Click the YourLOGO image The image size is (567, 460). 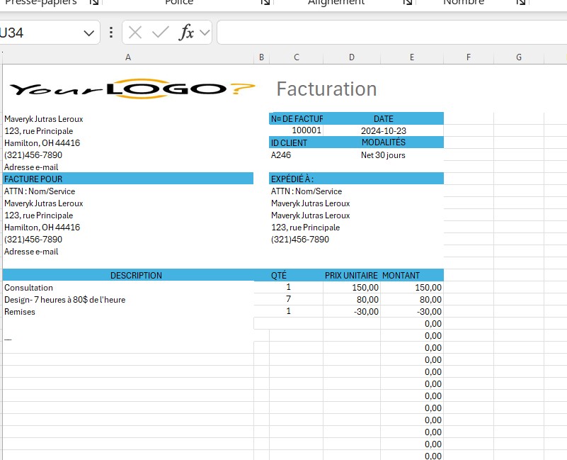[132, 89]
